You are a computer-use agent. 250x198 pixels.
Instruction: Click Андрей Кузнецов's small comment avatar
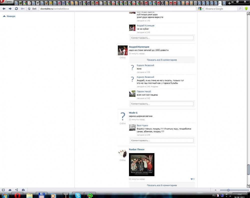click(132, 28)
